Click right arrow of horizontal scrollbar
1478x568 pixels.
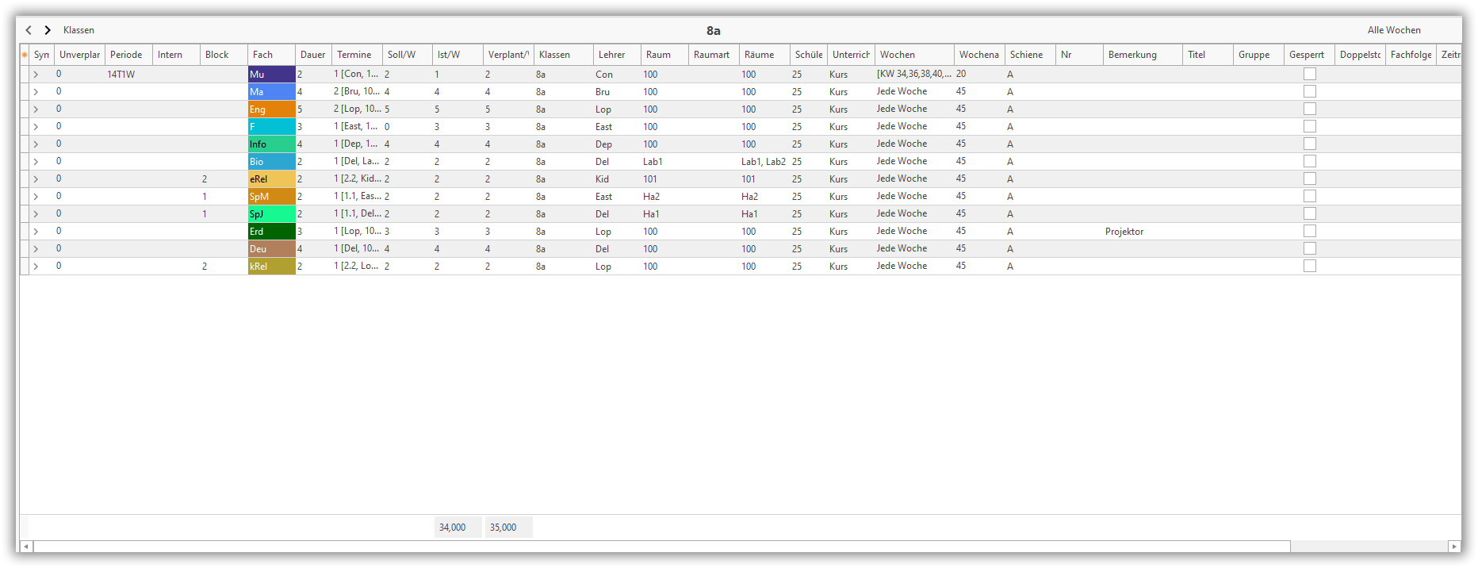pos(1454,547)
